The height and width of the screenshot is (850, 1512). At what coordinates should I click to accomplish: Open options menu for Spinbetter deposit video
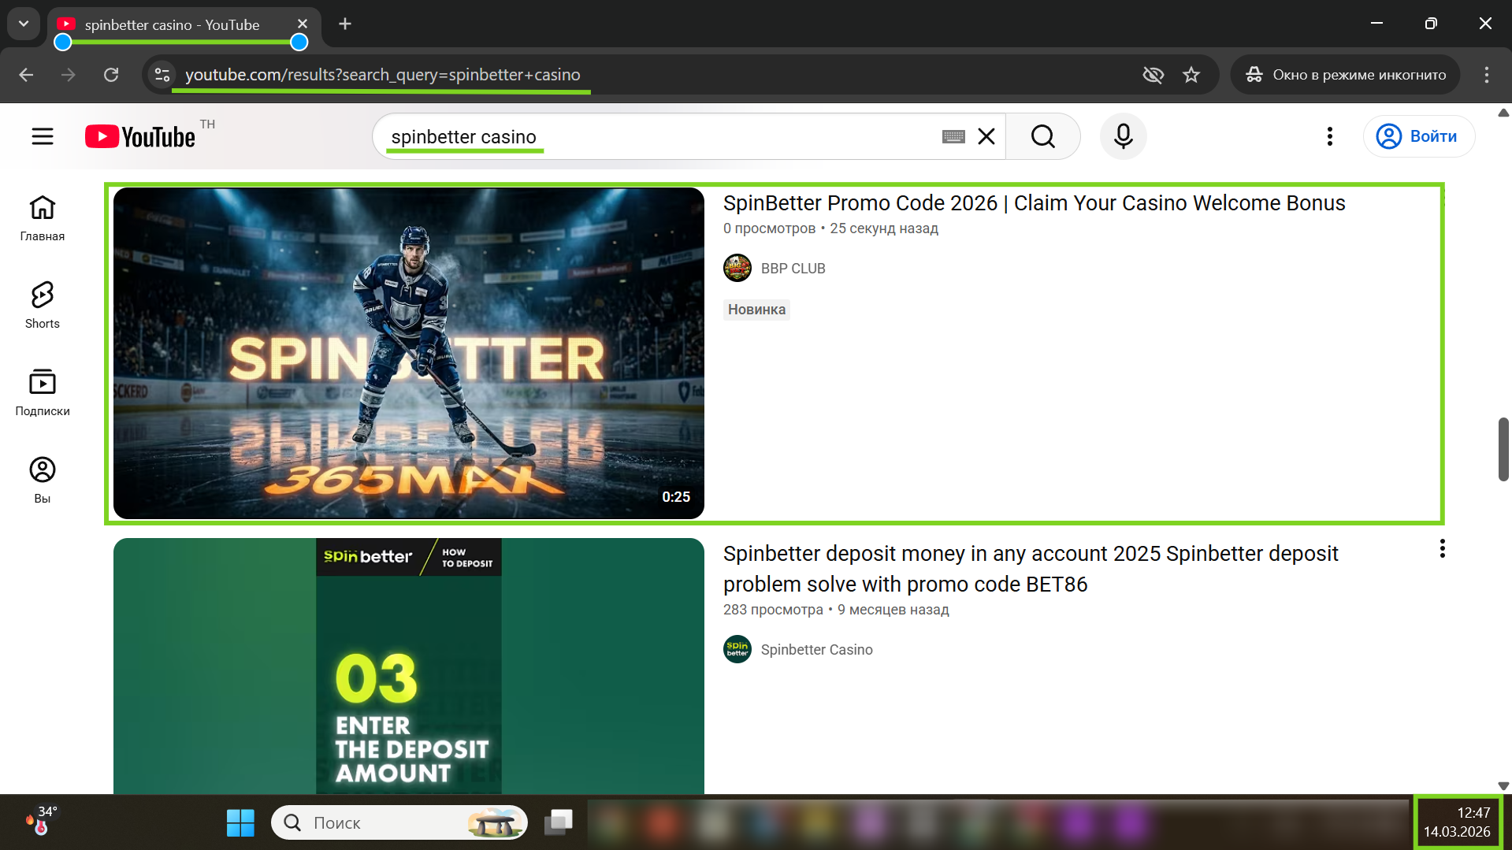1442,549
